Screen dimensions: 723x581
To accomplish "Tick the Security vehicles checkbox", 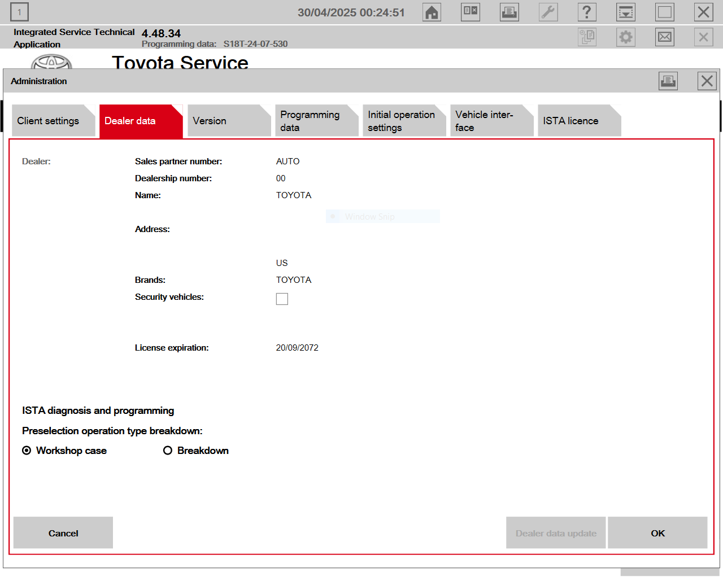I will click(x=282, y=299).
